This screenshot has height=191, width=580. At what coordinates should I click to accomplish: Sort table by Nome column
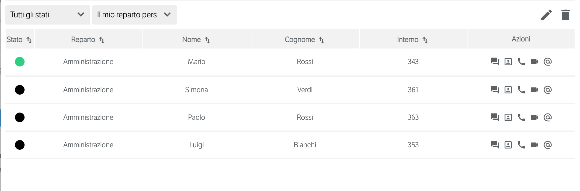tap(207, 40)
